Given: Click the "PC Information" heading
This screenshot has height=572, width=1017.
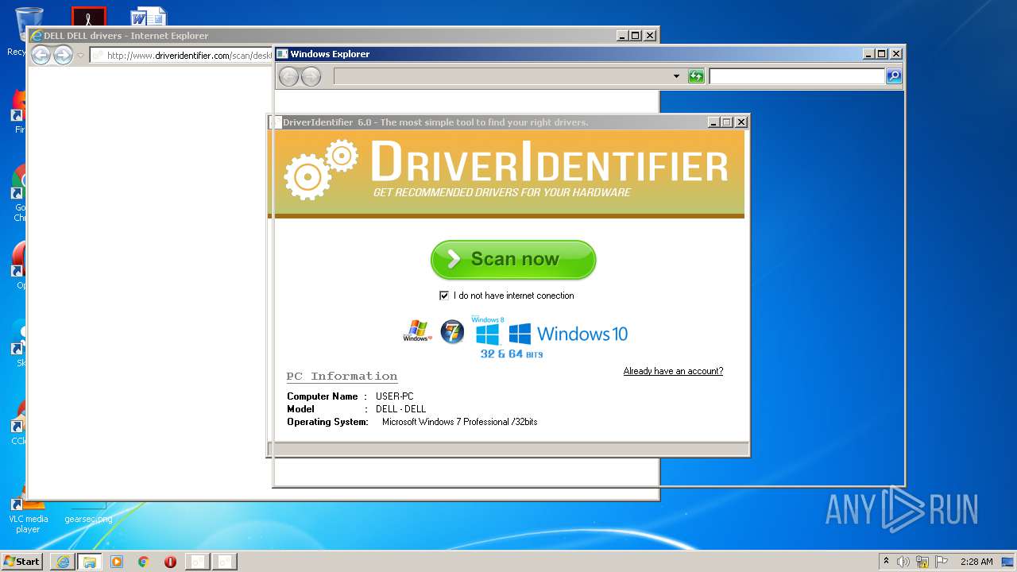Looking at the screenshot, I should click(x=342, y=377).
